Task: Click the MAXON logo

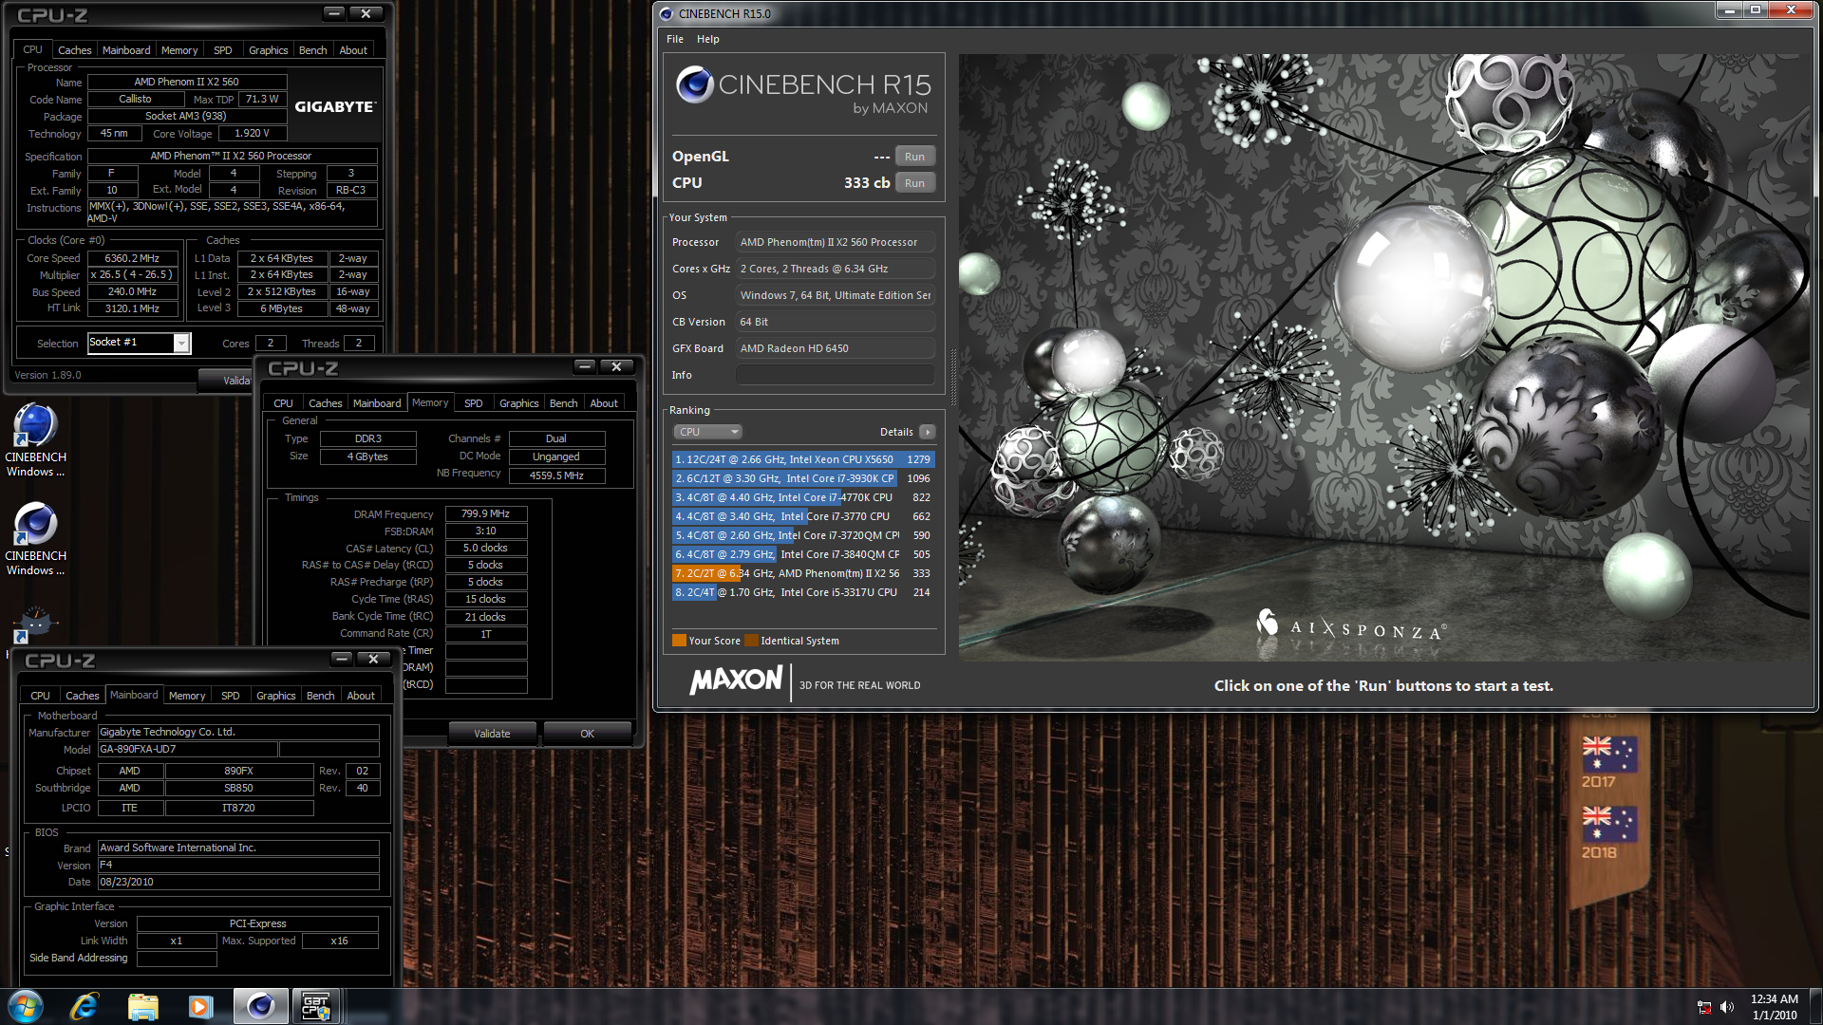Action: click(736, 680)
